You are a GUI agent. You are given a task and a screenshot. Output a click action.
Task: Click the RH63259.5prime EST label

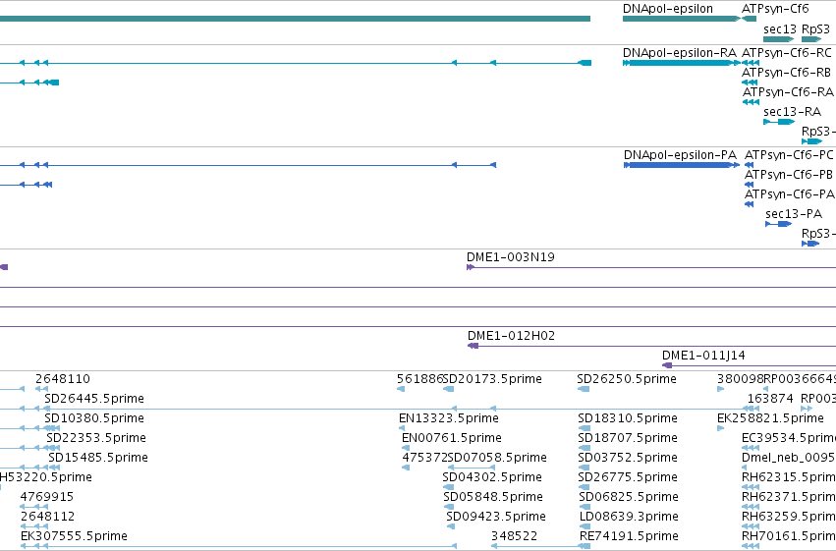coord(789,517)
